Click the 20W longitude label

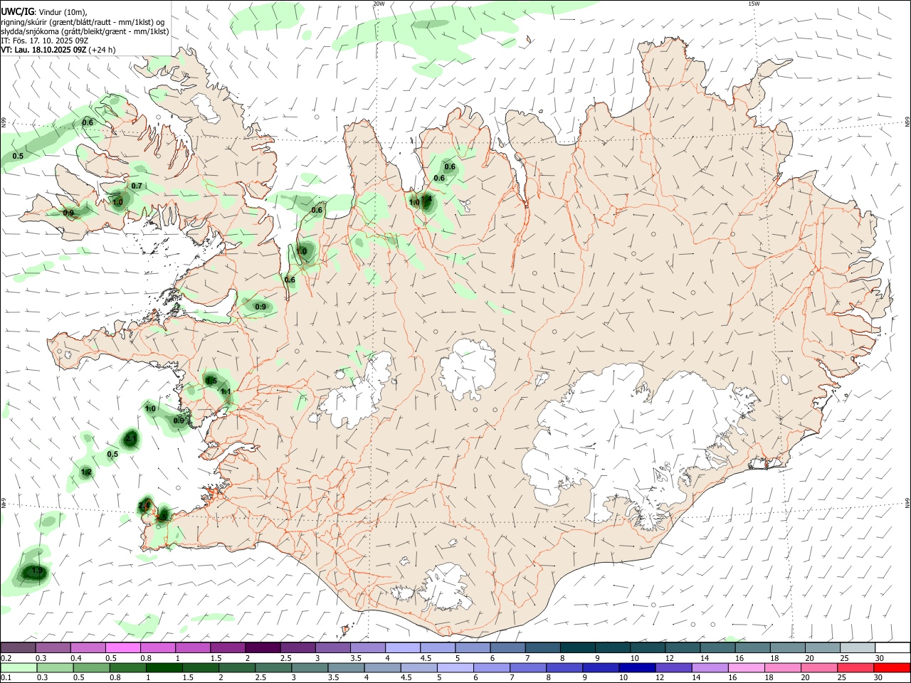point(379,4)
